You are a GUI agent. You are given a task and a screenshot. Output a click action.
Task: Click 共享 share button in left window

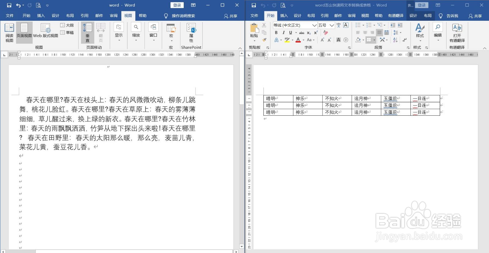click(x=231, y=16)
